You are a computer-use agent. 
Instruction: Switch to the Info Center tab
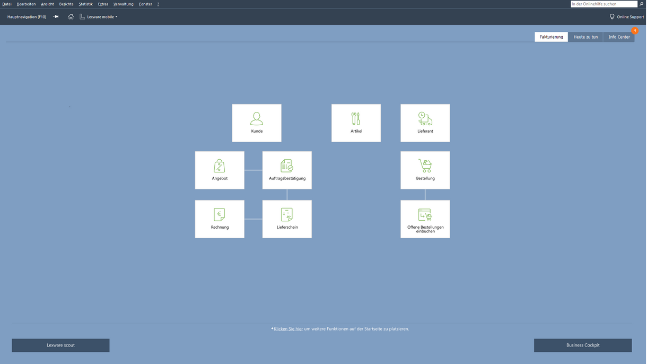click(x=619, y=37)
